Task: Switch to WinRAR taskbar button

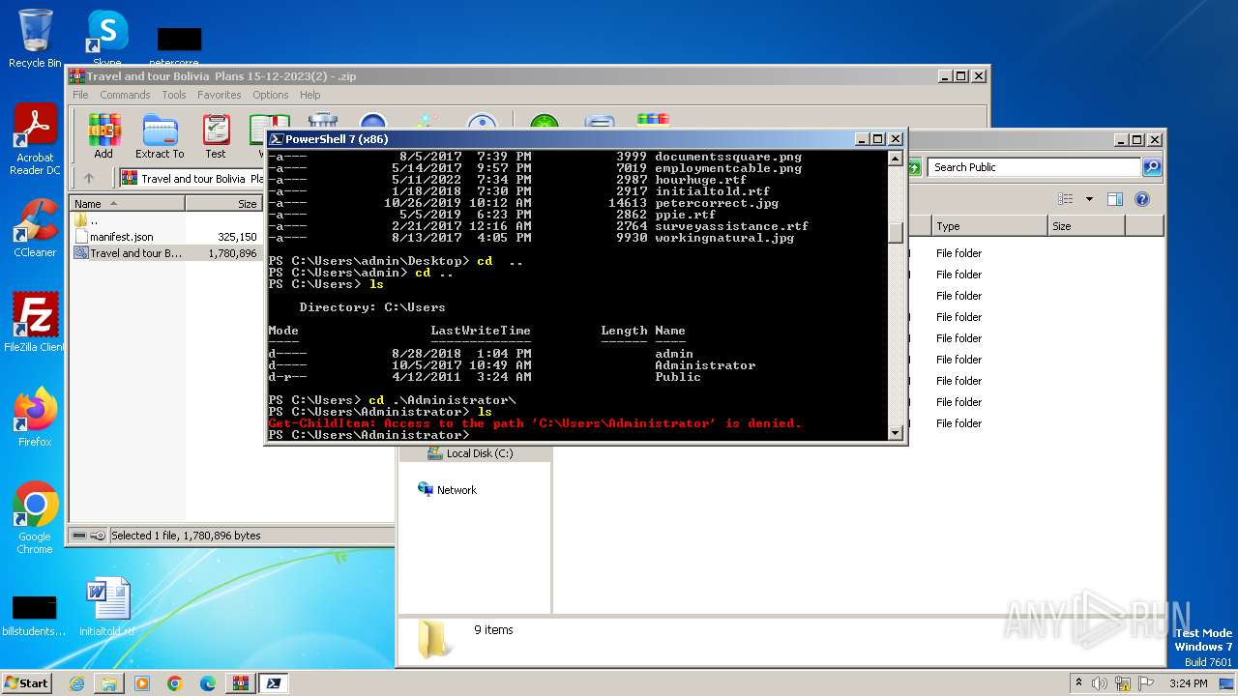Action: (x=241, y=683)
